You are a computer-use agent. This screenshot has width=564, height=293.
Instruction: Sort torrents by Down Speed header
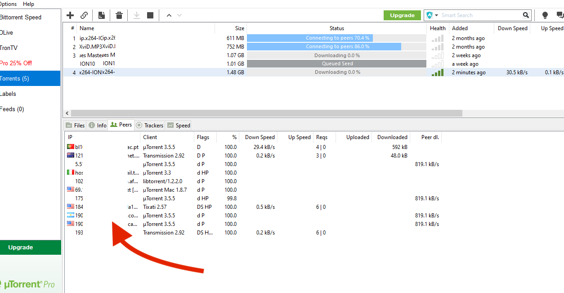(512, 28)
